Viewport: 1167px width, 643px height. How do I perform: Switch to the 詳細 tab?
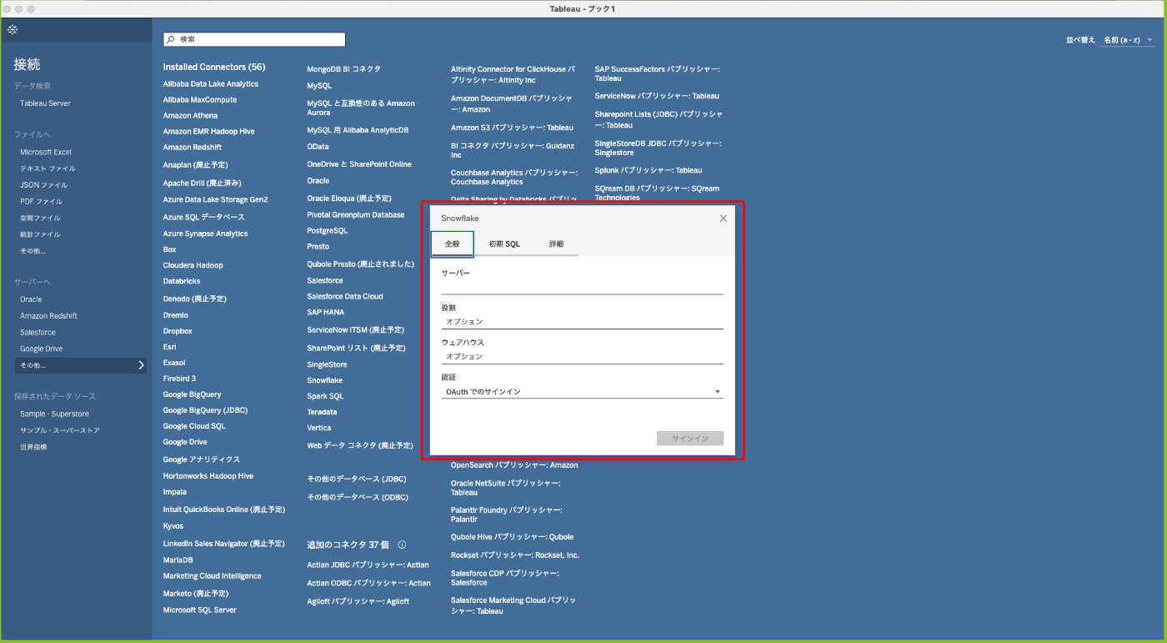click(x=556, y=244)
